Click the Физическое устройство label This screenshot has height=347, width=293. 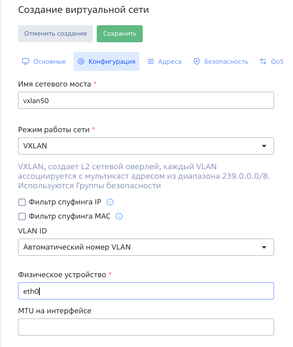(62, 275)
